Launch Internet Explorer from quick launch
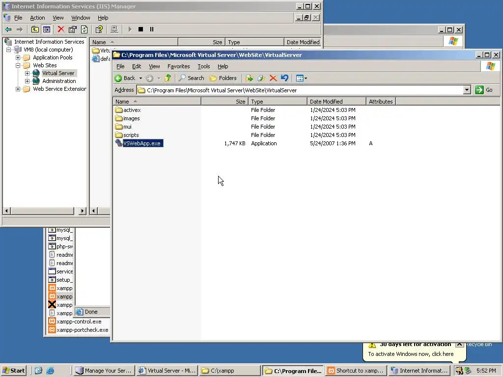 (50, 371)
